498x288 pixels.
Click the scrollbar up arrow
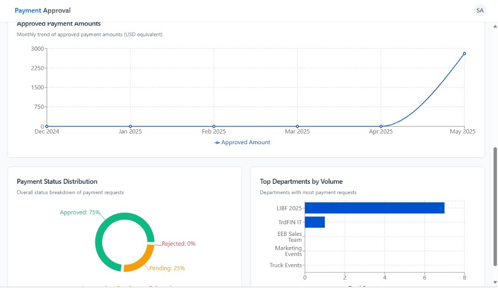[x=495, y=26]
